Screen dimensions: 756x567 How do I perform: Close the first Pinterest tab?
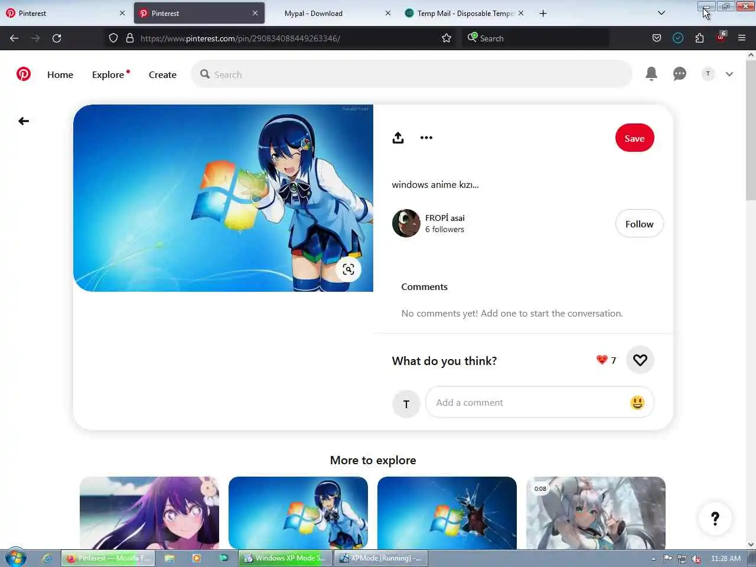click(122, 13)
